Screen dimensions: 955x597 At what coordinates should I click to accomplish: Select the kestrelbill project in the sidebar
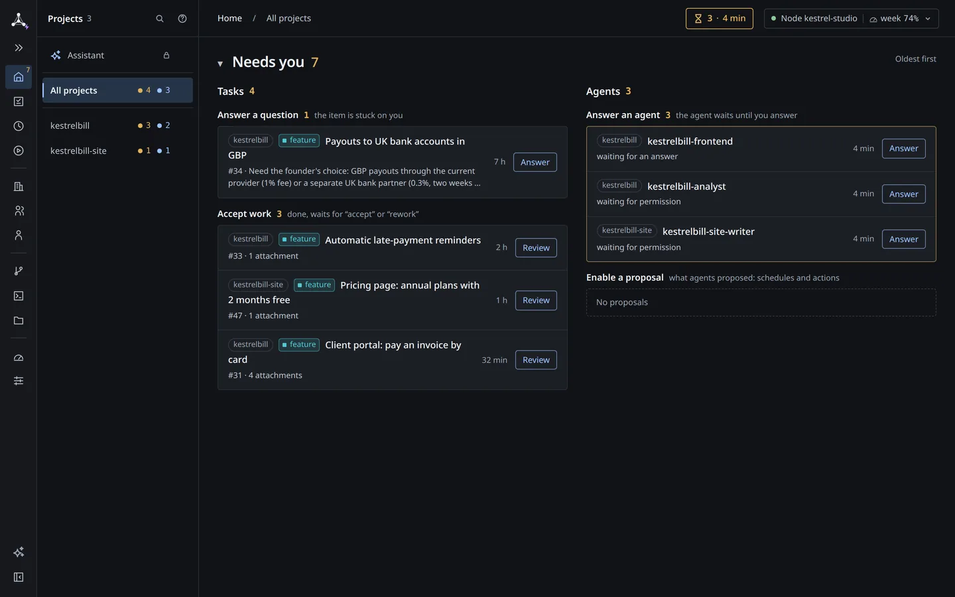(x=117, y=125)
